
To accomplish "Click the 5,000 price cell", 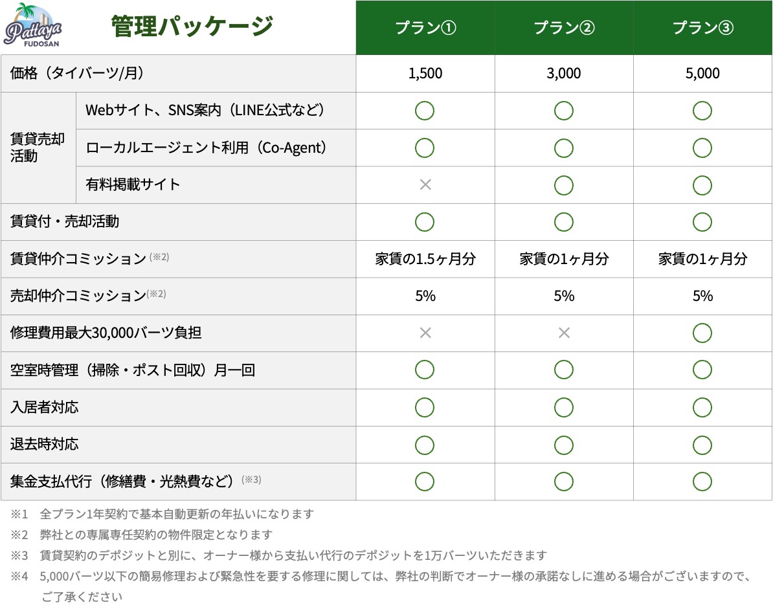I will click(702, 73).
